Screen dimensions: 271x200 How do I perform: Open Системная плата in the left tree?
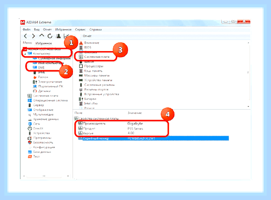tap(45, 96)
